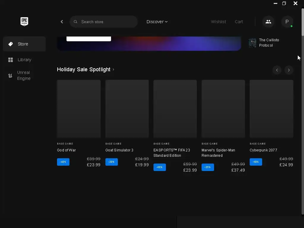Click the -25% discount badge
This screenshot has width=304, height=228.
coord(208,167)
